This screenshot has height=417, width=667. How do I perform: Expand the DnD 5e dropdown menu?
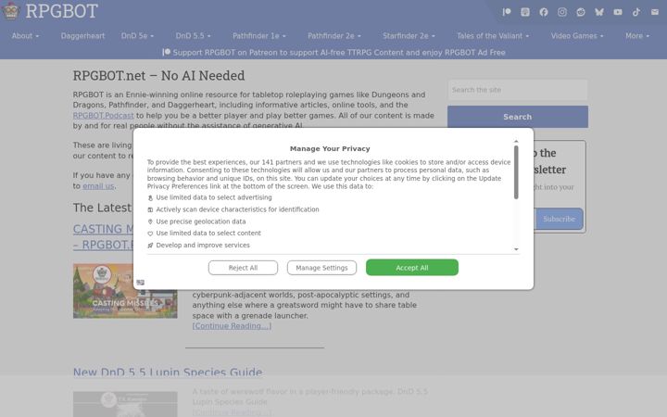pos(137,36)
